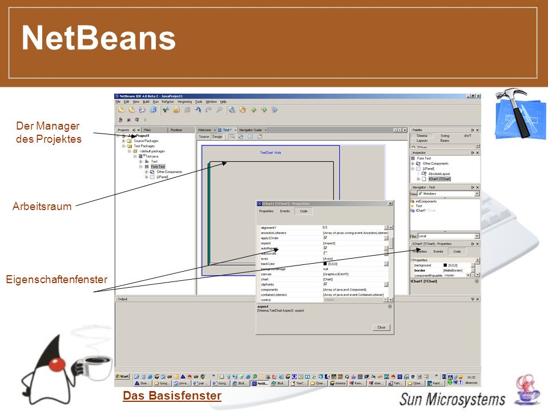The image size is (548, 411).
Task: Expand the Source Packages node
Action: 124,141
